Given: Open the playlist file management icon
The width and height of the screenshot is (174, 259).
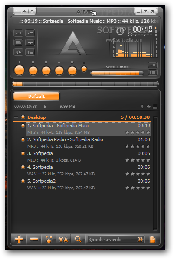Looking at the screenshot, I should [152, 240].
